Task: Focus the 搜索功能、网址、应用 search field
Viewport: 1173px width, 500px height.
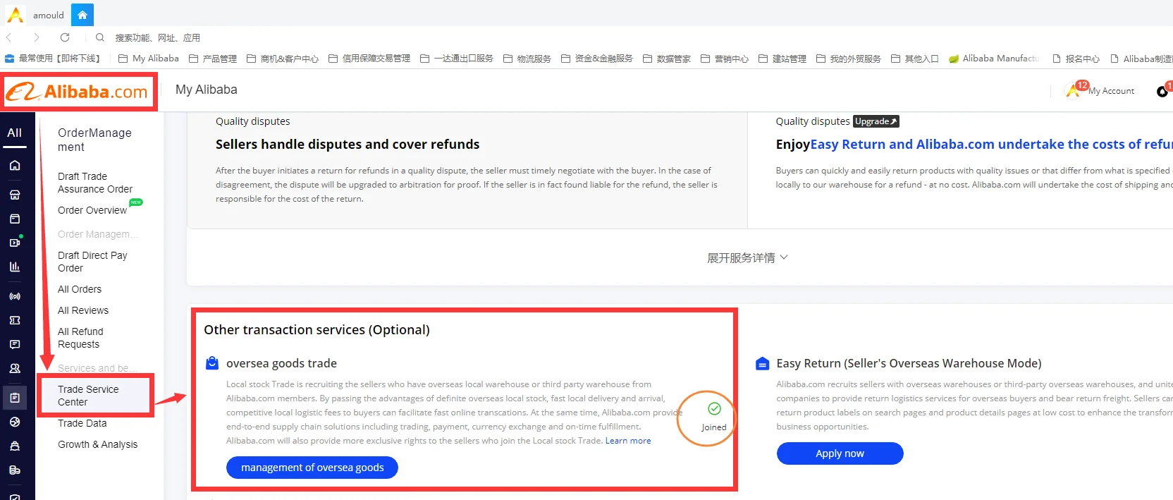Action: 158,37
